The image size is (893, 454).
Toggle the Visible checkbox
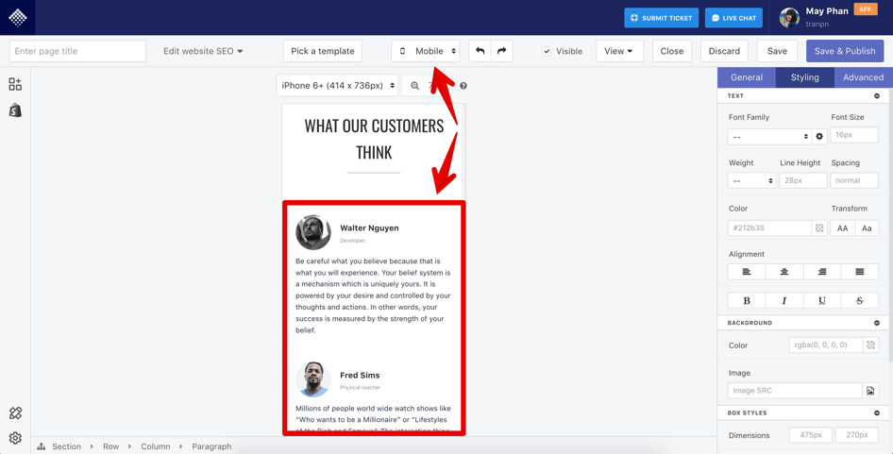tap(547, 51)
